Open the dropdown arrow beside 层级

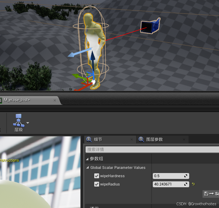point(28,123)
